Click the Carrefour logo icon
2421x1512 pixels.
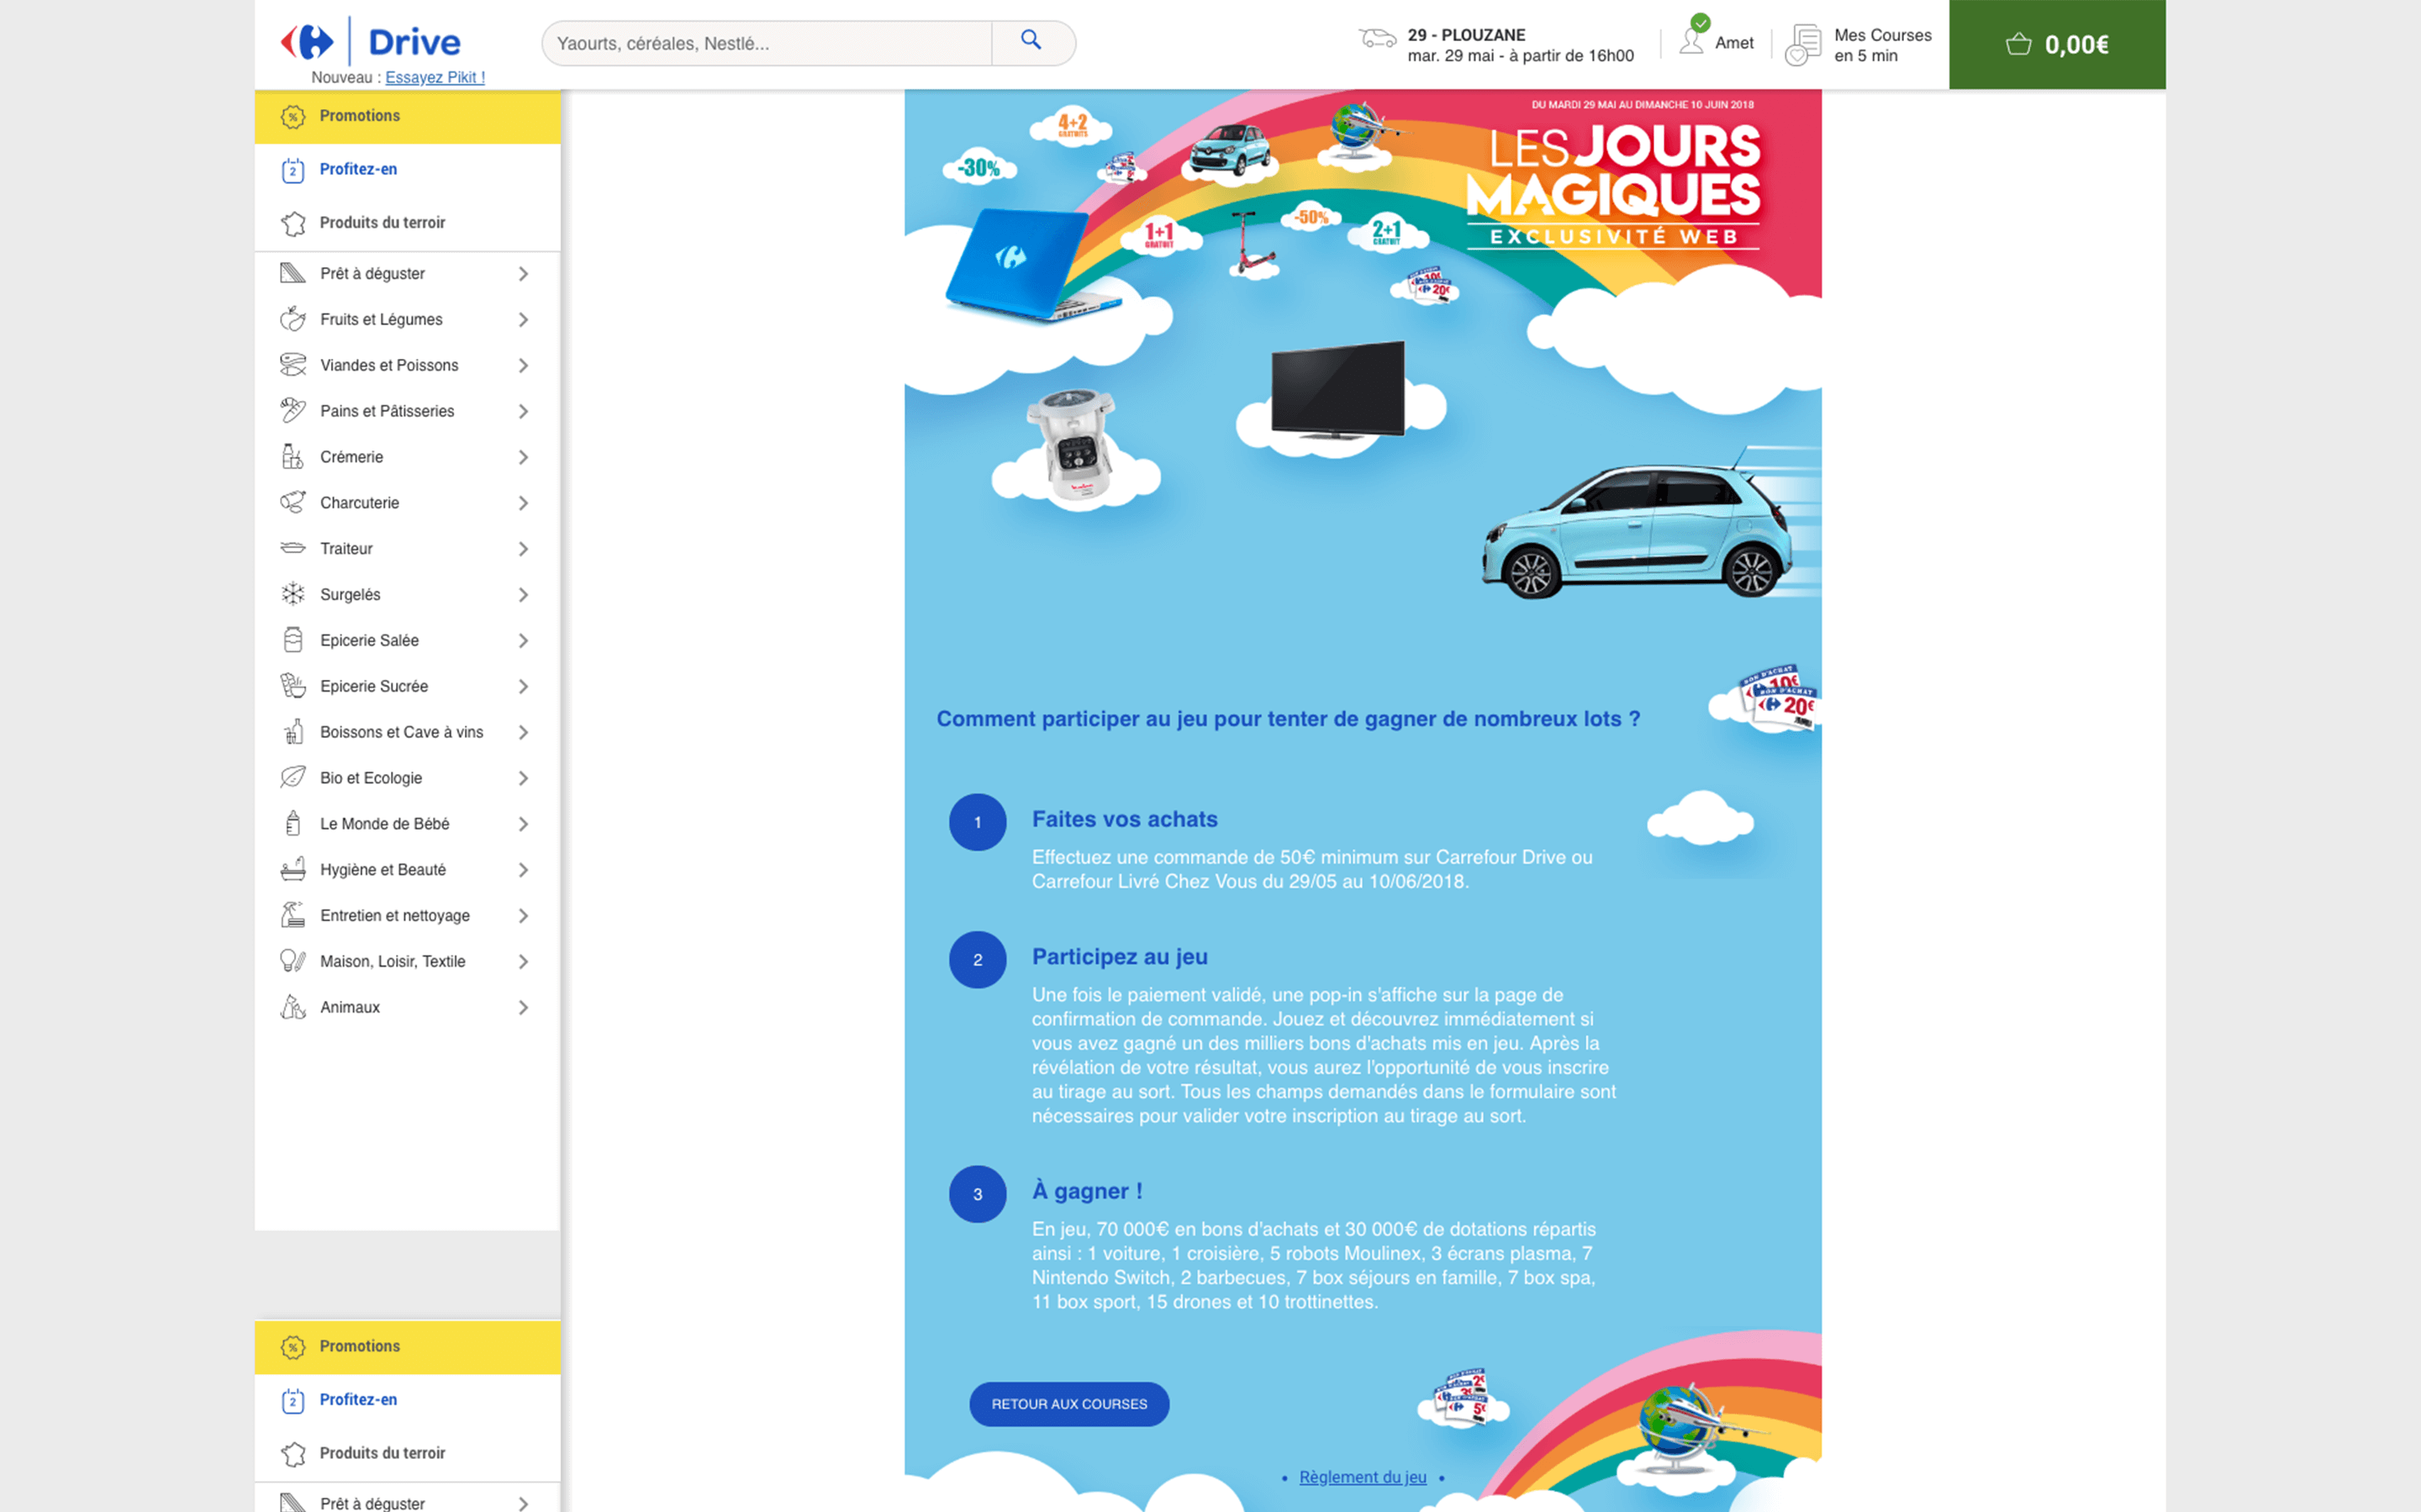306,42
